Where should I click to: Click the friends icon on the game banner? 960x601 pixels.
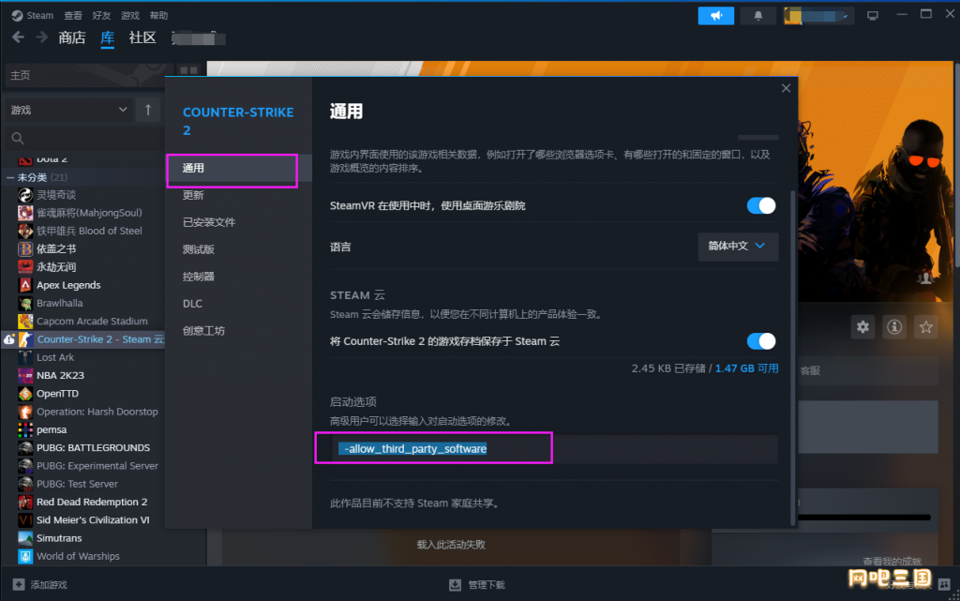click(x=925, y=279)
